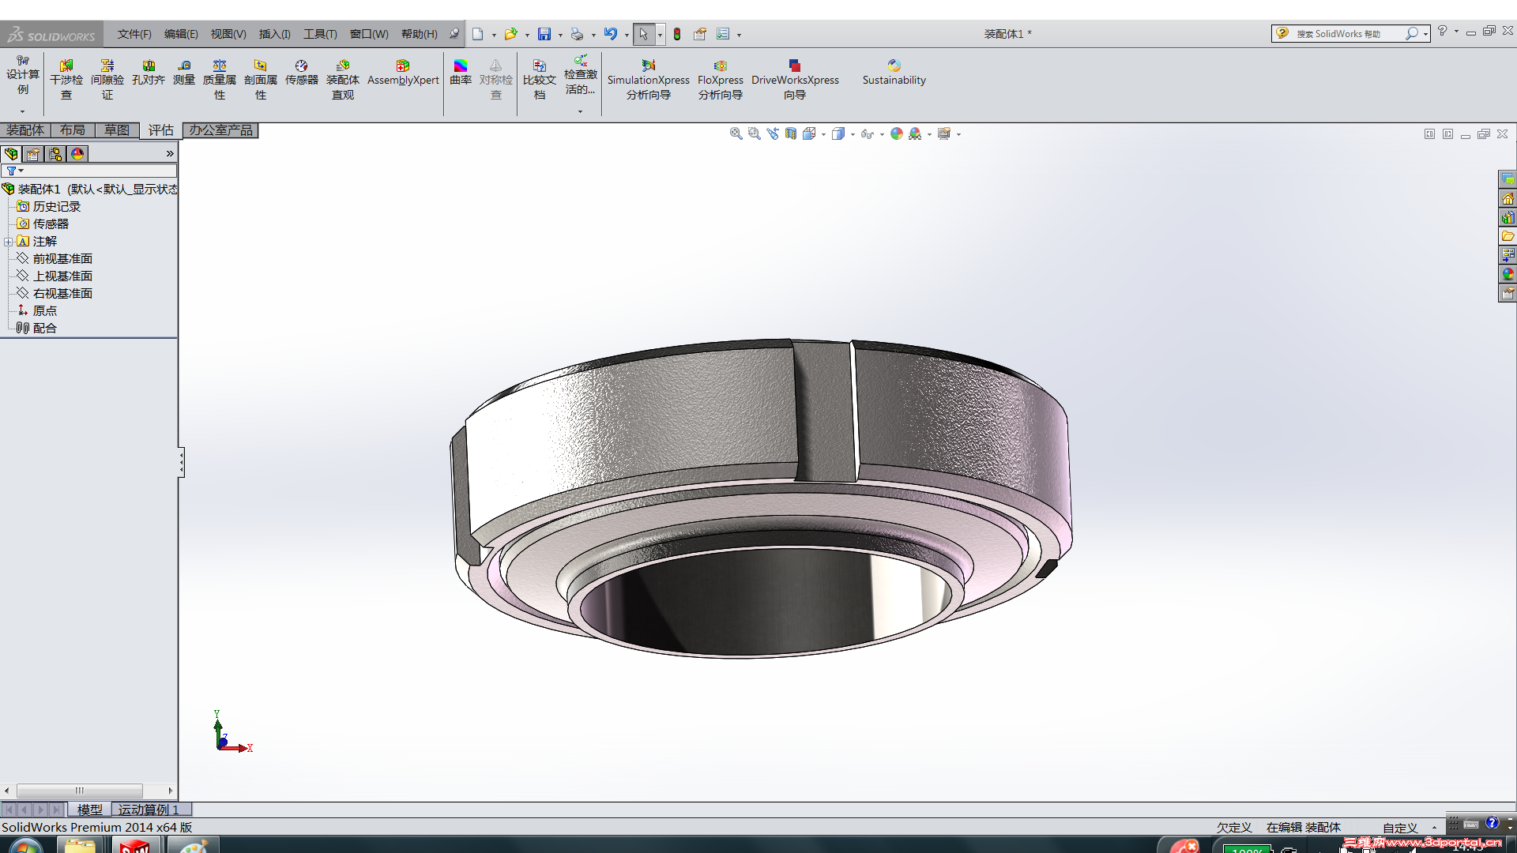The width and height of the screenshot is (1517, 853).
Task: Switch to the 装配体 ribbon tab
Action: pos(25,130)
